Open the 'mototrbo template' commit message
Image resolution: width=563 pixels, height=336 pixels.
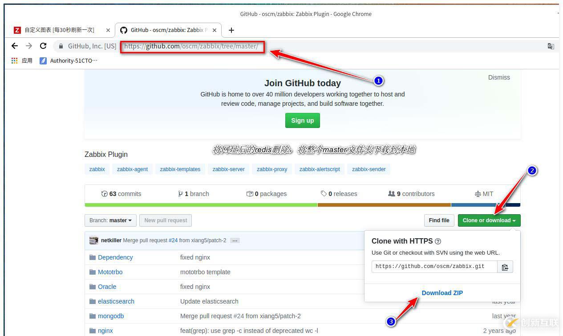click(x=205, y=272)
